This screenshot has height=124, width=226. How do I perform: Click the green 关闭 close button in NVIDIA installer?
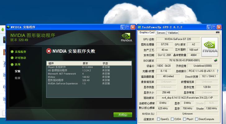pyautogui.click(x=123, y=115)
